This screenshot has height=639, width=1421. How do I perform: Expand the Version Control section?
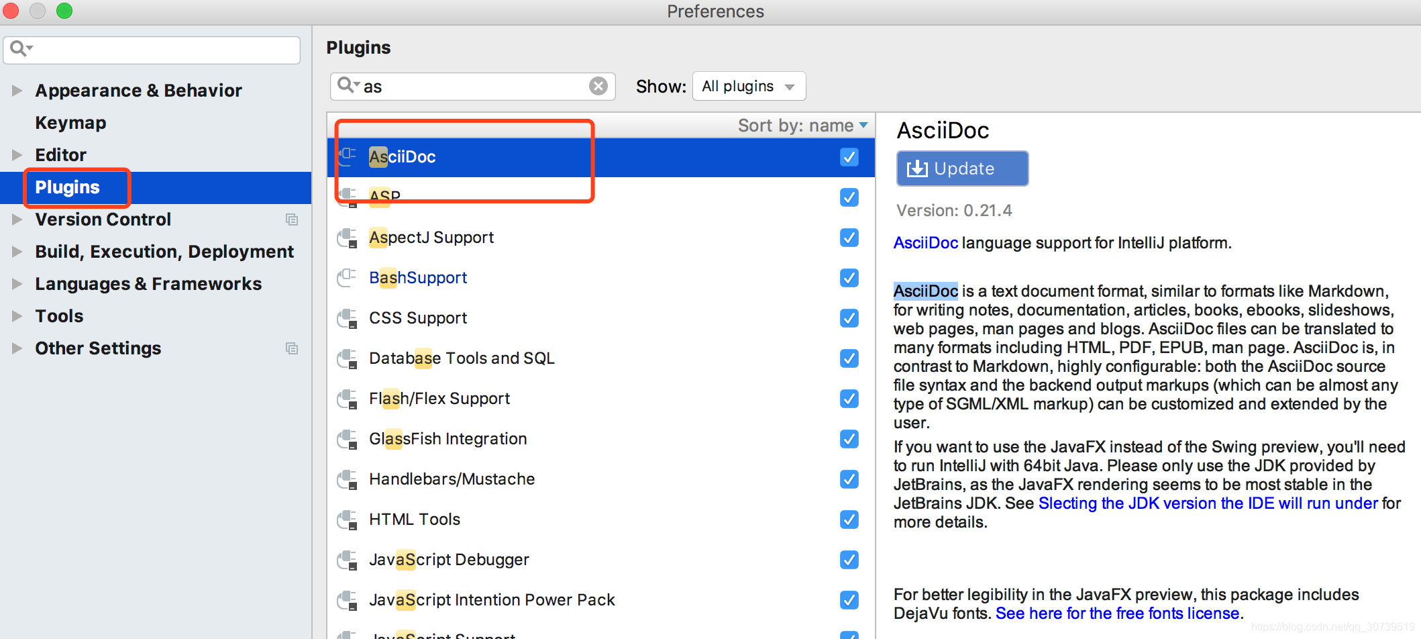(x=17, y=219)
